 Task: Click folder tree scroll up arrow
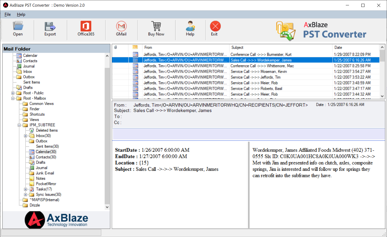[x=107, y=56]
